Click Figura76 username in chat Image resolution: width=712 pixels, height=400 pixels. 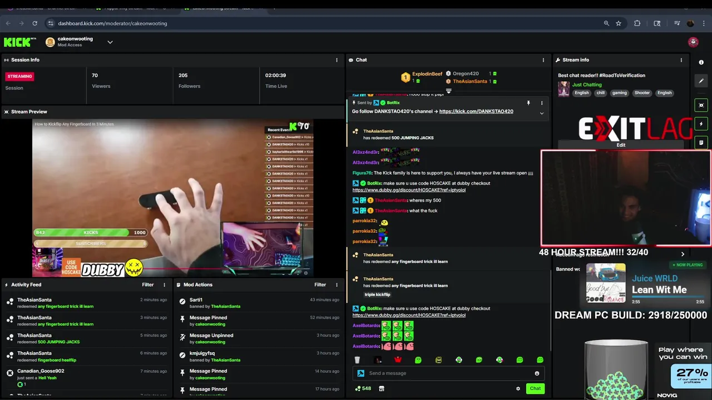pyautogui.click(x=362, y=173)
